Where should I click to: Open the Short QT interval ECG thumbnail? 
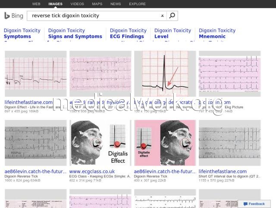tap(230, 143)
